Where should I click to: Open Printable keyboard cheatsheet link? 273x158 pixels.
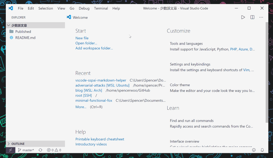click(x=100, y=139)
